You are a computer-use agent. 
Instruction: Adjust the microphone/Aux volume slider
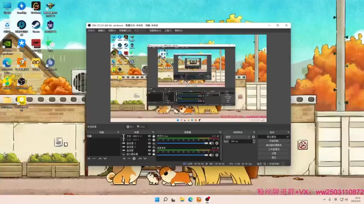tap(183, 143)
